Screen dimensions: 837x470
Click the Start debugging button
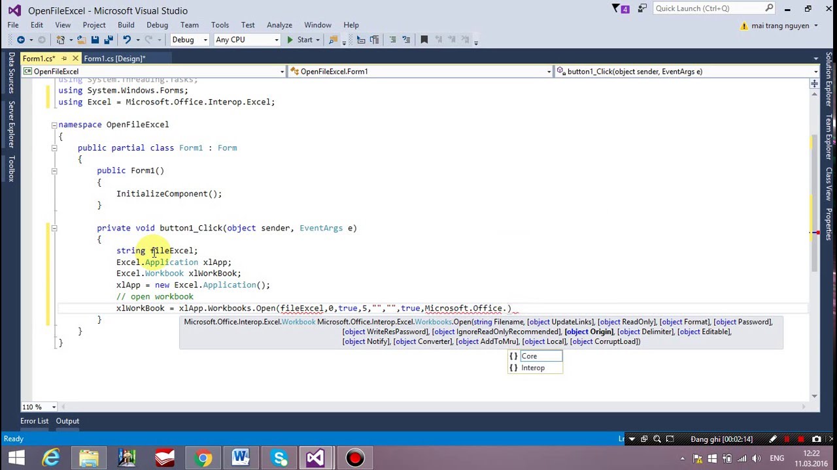tap(300, 40)
